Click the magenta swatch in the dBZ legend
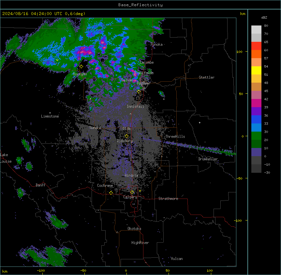This screenshot has width=281, height=275. click(x=256, y=103)
